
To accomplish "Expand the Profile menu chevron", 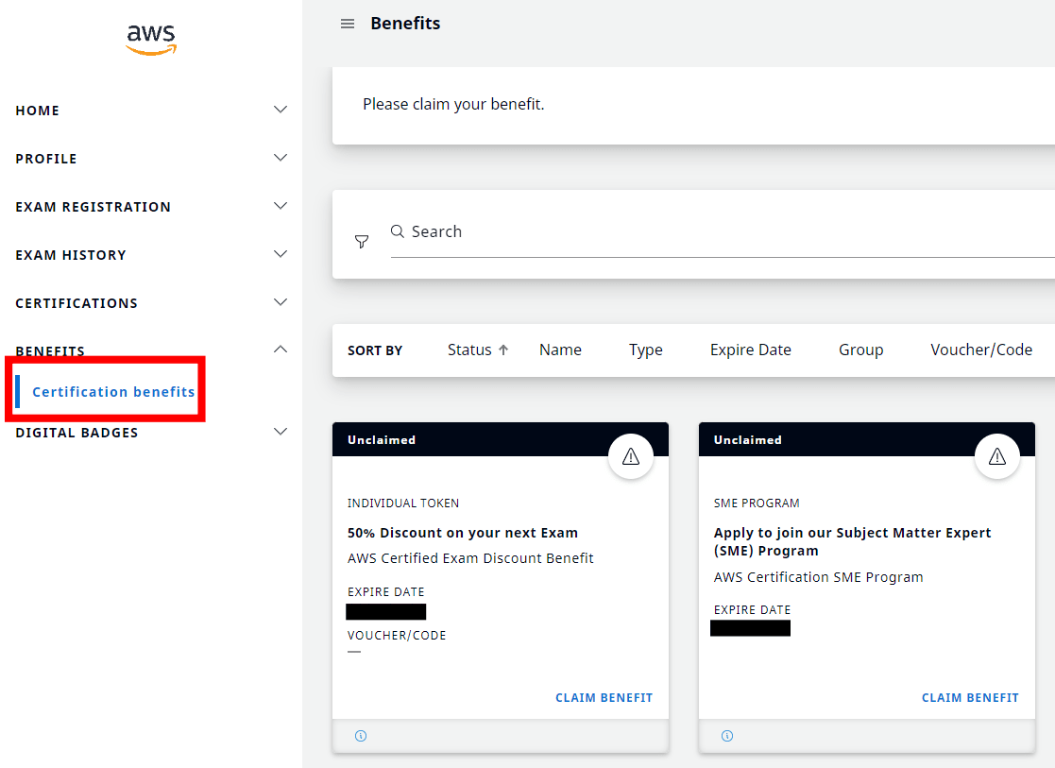I will click(281, 158).
